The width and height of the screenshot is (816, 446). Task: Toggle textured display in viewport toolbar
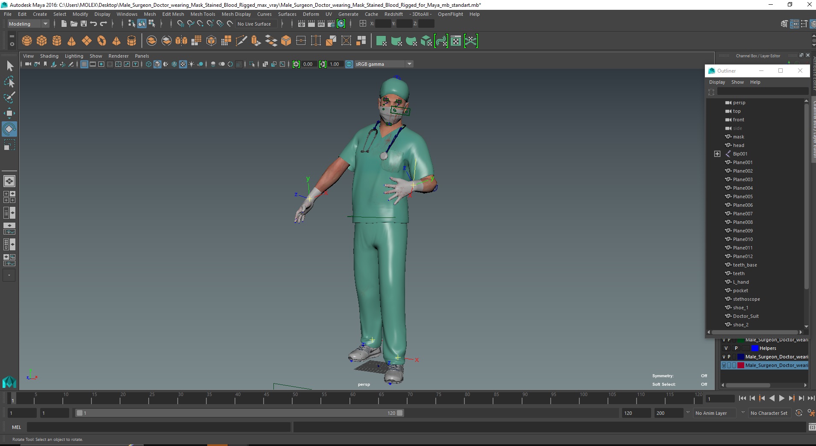pos(183,64)
